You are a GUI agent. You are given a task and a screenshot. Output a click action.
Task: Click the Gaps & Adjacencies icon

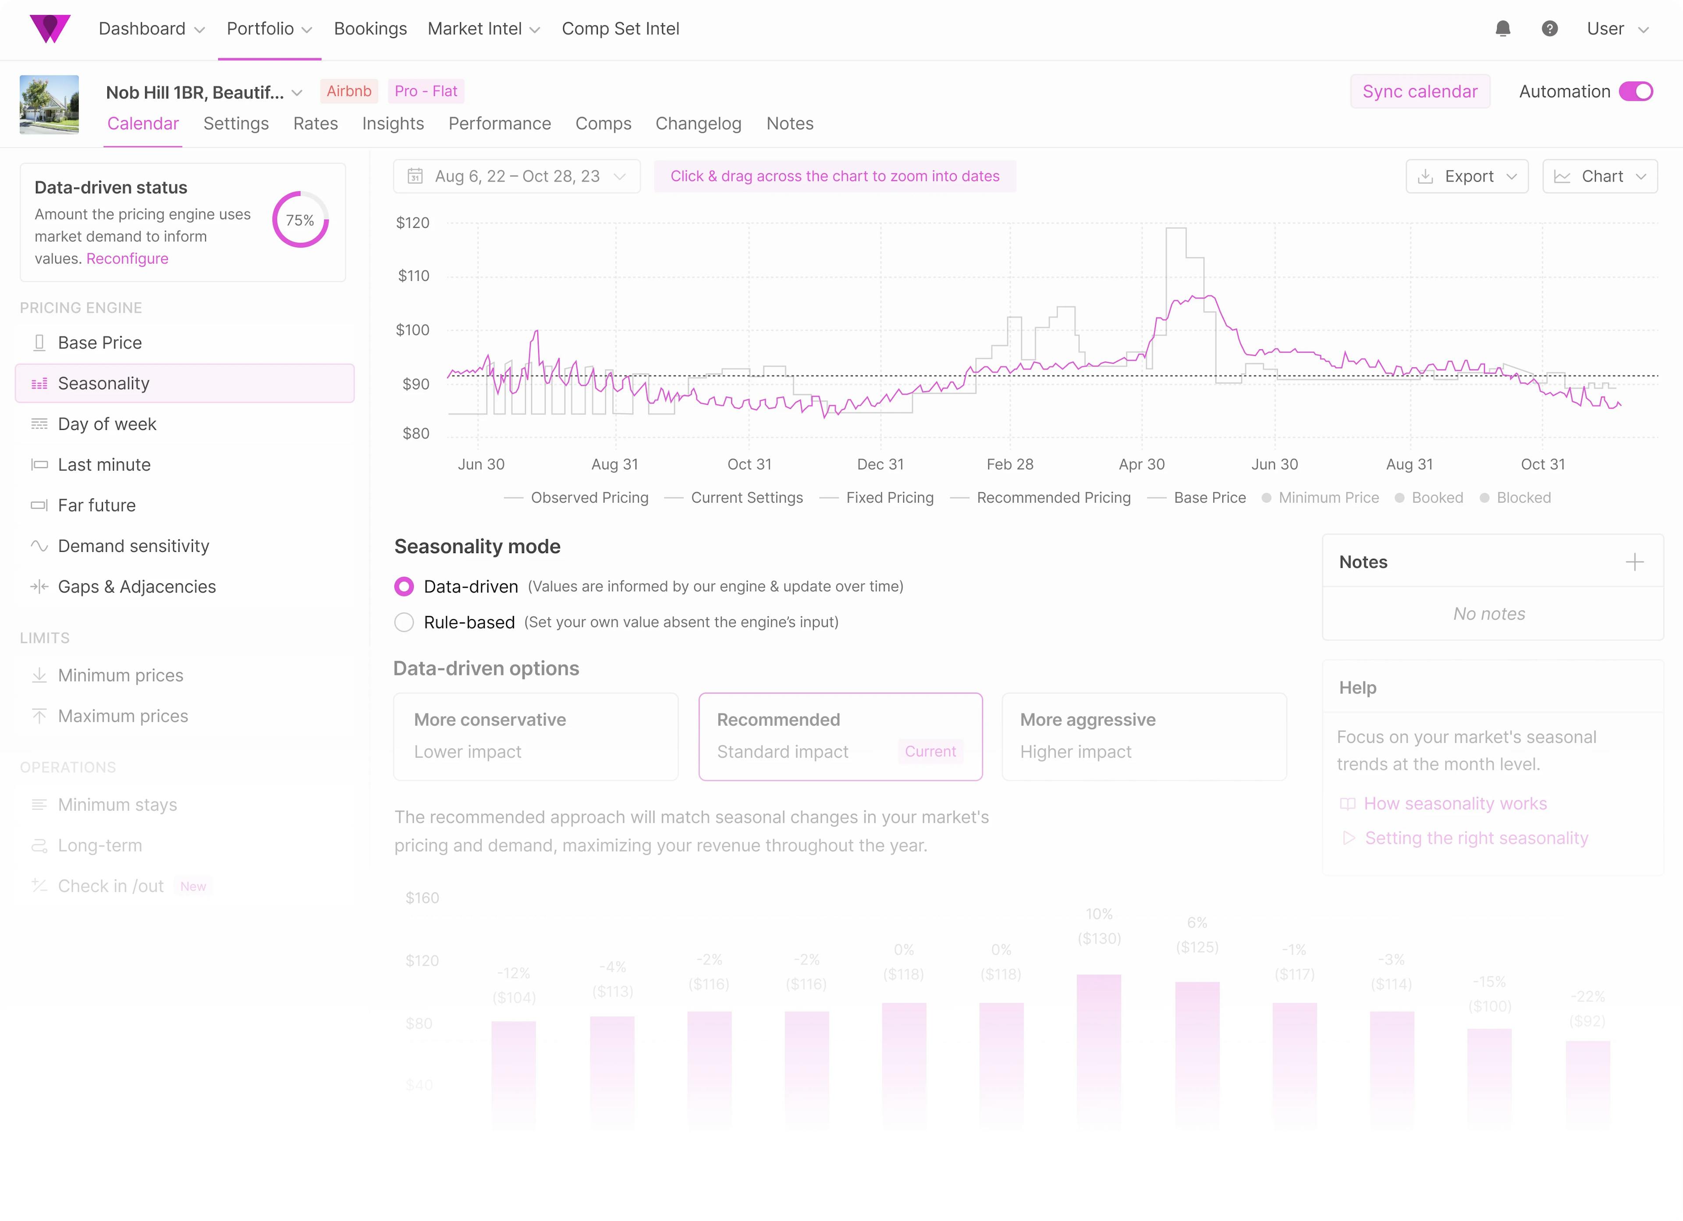pos(39,587)
